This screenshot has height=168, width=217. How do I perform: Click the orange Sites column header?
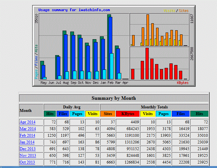click(x=108, y=114)
